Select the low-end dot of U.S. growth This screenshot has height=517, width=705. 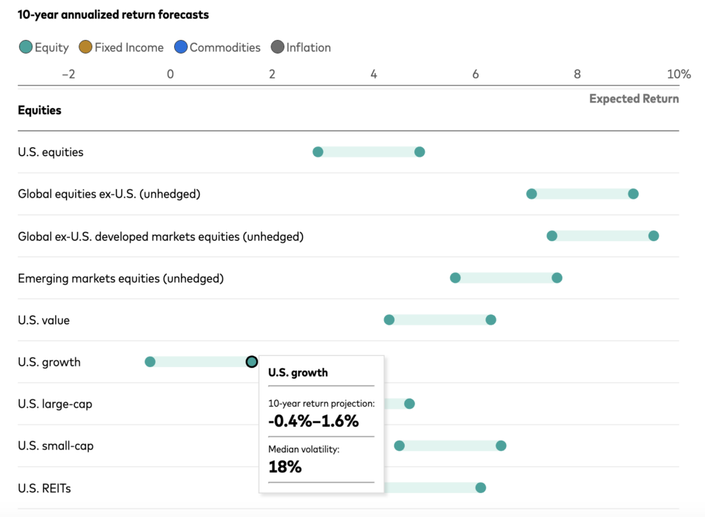coord(150,362)
